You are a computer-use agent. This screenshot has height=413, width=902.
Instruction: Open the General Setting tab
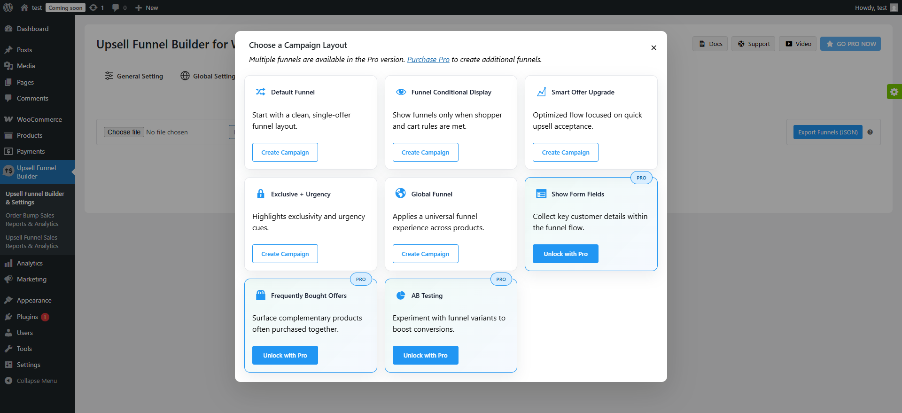pos(134,76)
